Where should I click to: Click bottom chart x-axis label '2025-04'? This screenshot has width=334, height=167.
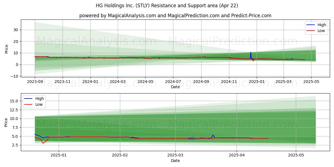click(x=237, y=156)
